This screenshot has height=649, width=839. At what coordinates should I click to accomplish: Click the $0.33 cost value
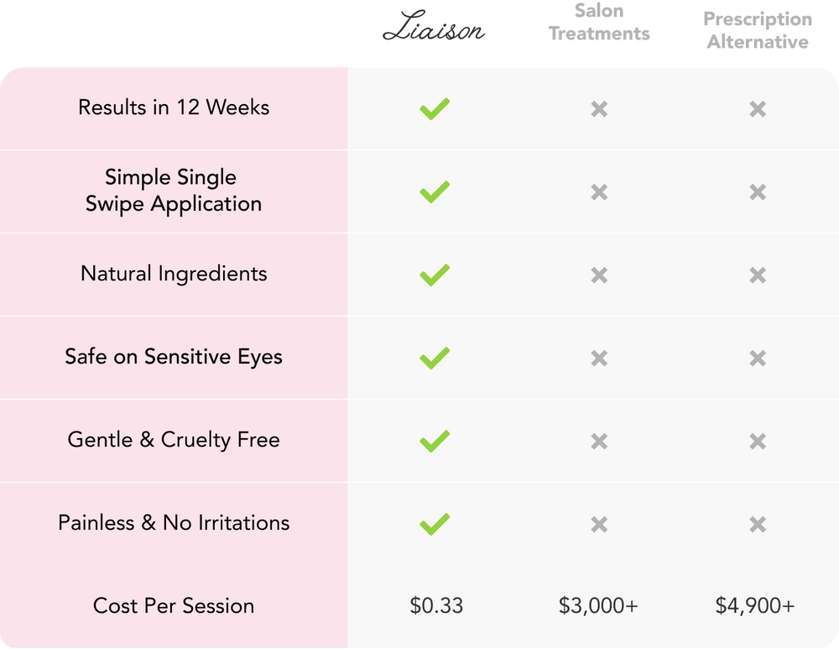(436, 605)
